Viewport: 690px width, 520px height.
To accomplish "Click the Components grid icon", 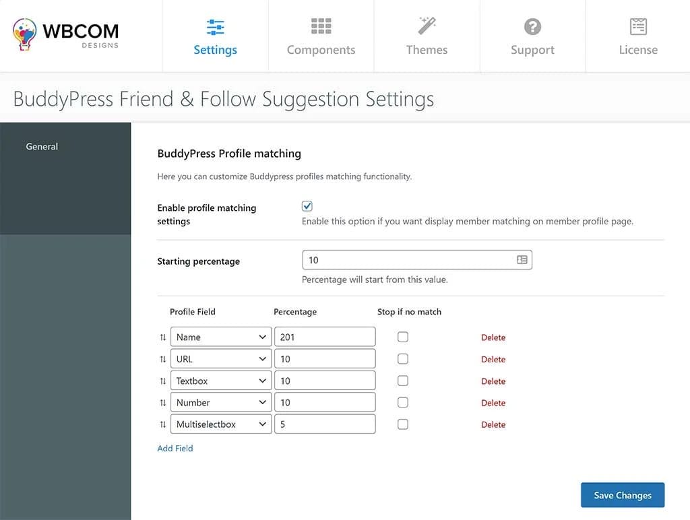I will click(x=321, y=26).
